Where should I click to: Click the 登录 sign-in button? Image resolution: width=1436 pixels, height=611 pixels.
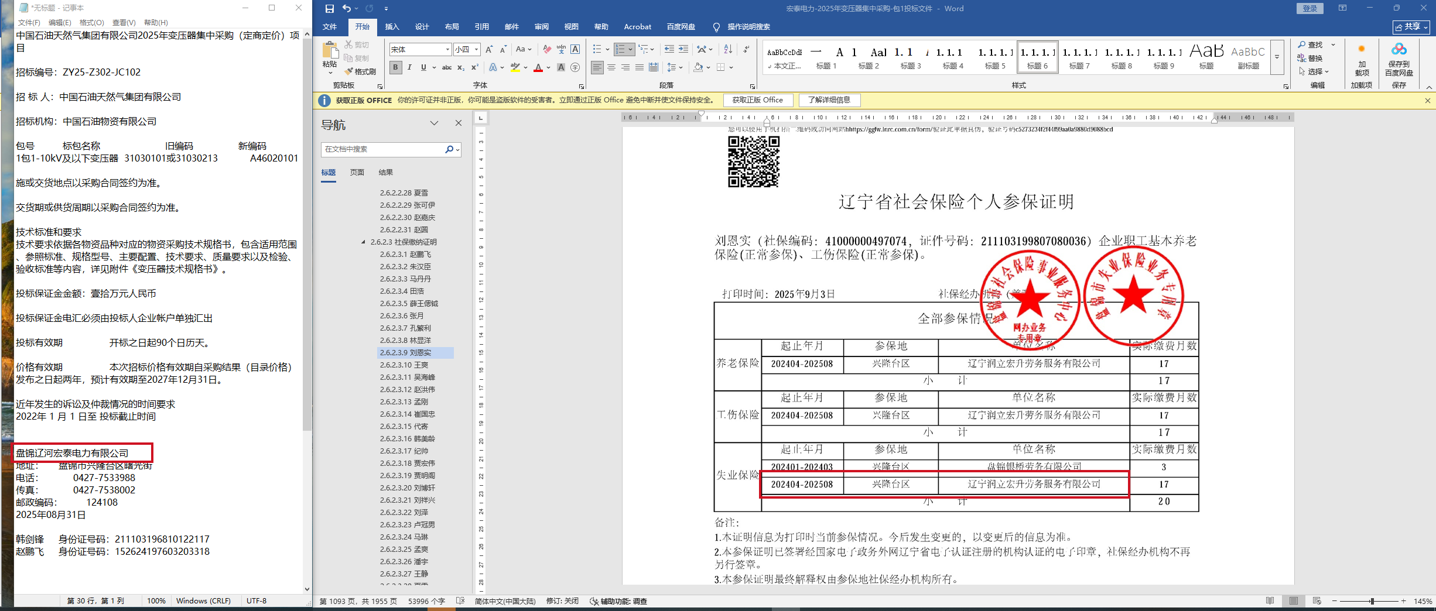point(1310,8)
